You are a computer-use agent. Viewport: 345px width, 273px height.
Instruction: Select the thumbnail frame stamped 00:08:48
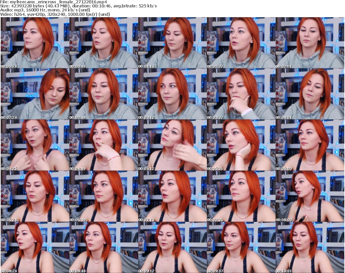(104, 247)
